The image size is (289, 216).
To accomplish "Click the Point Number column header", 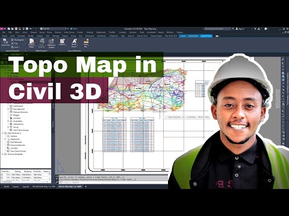I will (x=5, y=172).
